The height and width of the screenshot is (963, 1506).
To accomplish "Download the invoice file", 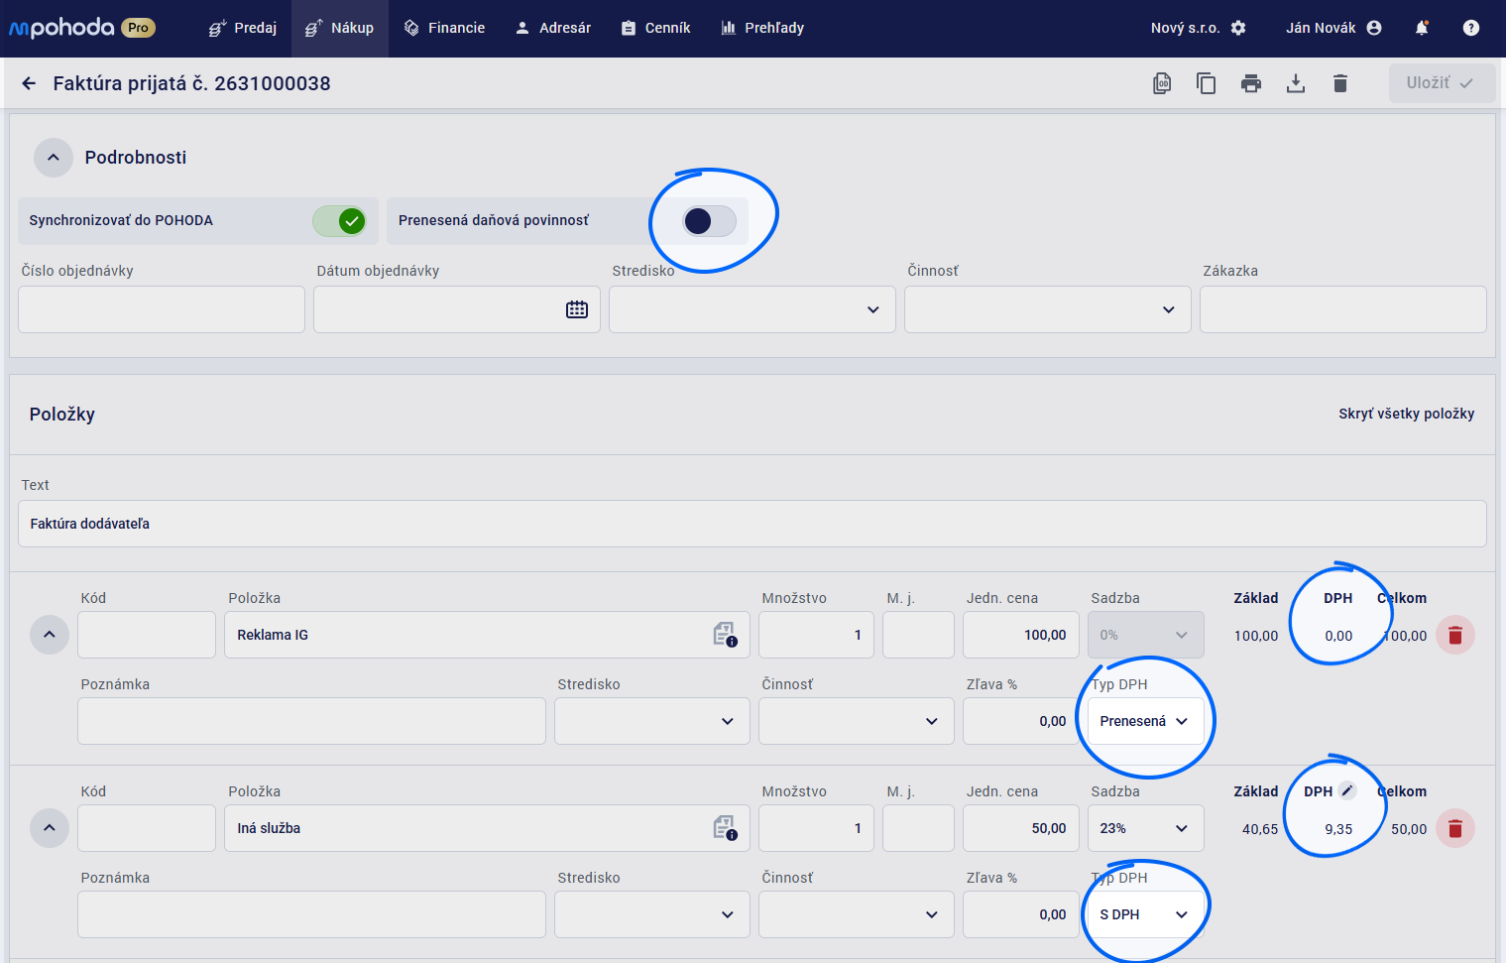I will [x=1296, y=83].
